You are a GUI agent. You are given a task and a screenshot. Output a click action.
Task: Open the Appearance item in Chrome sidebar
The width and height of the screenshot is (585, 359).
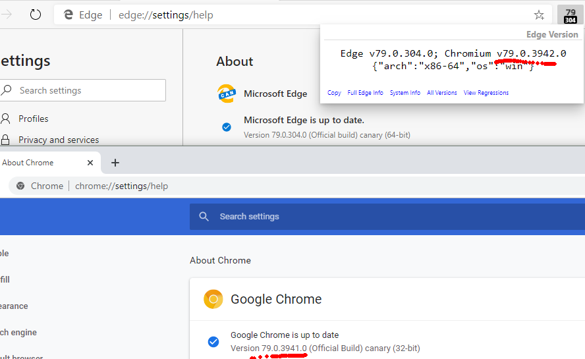pos(14,306)
